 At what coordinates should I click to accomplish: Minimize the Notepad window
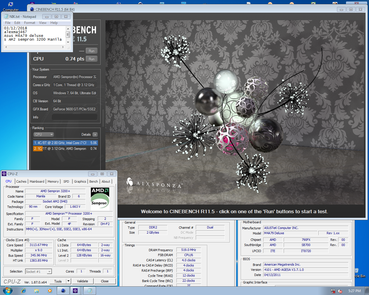47,17
